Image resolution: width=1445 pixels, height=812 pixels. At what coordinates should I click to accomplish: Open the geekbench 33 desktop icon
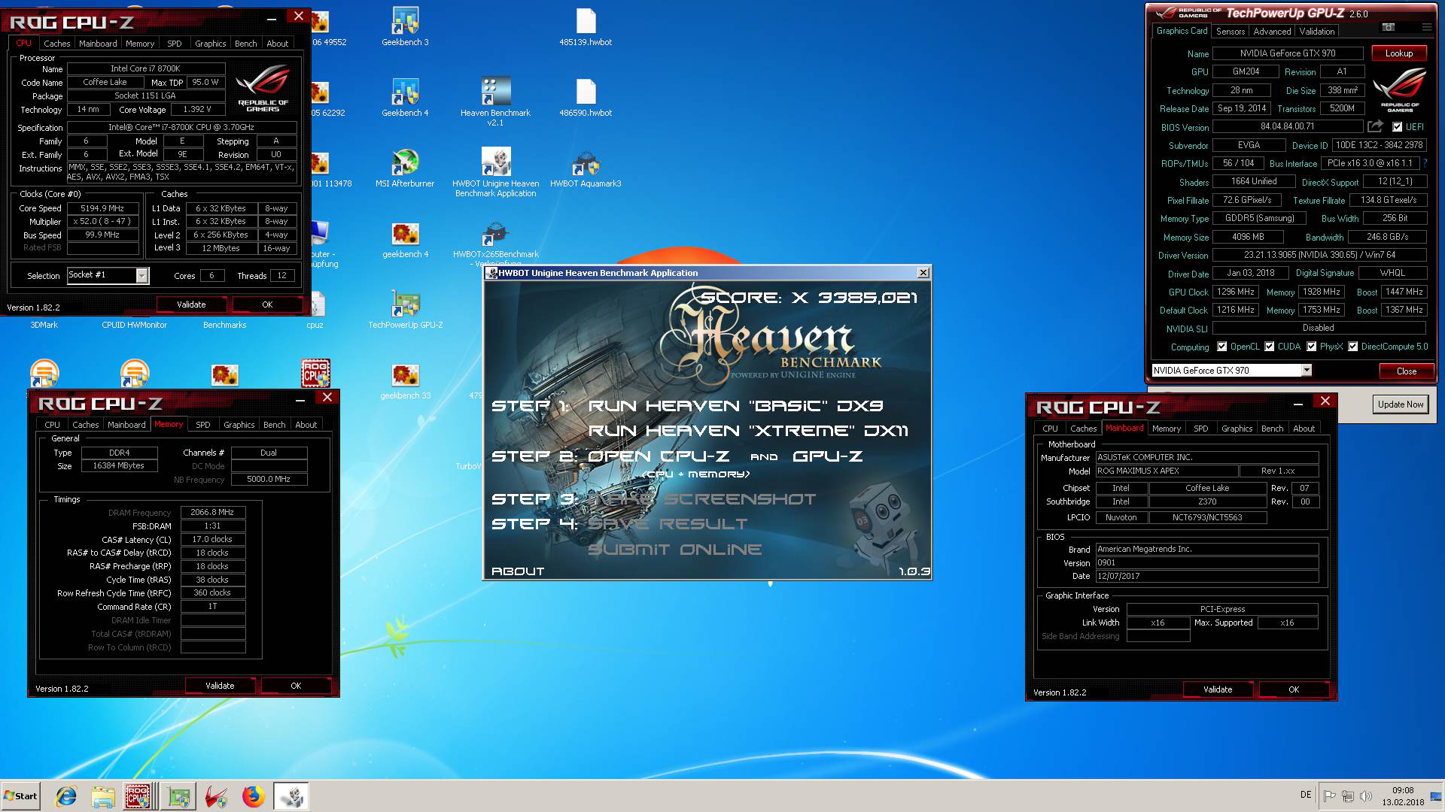(x=405, y=380)
